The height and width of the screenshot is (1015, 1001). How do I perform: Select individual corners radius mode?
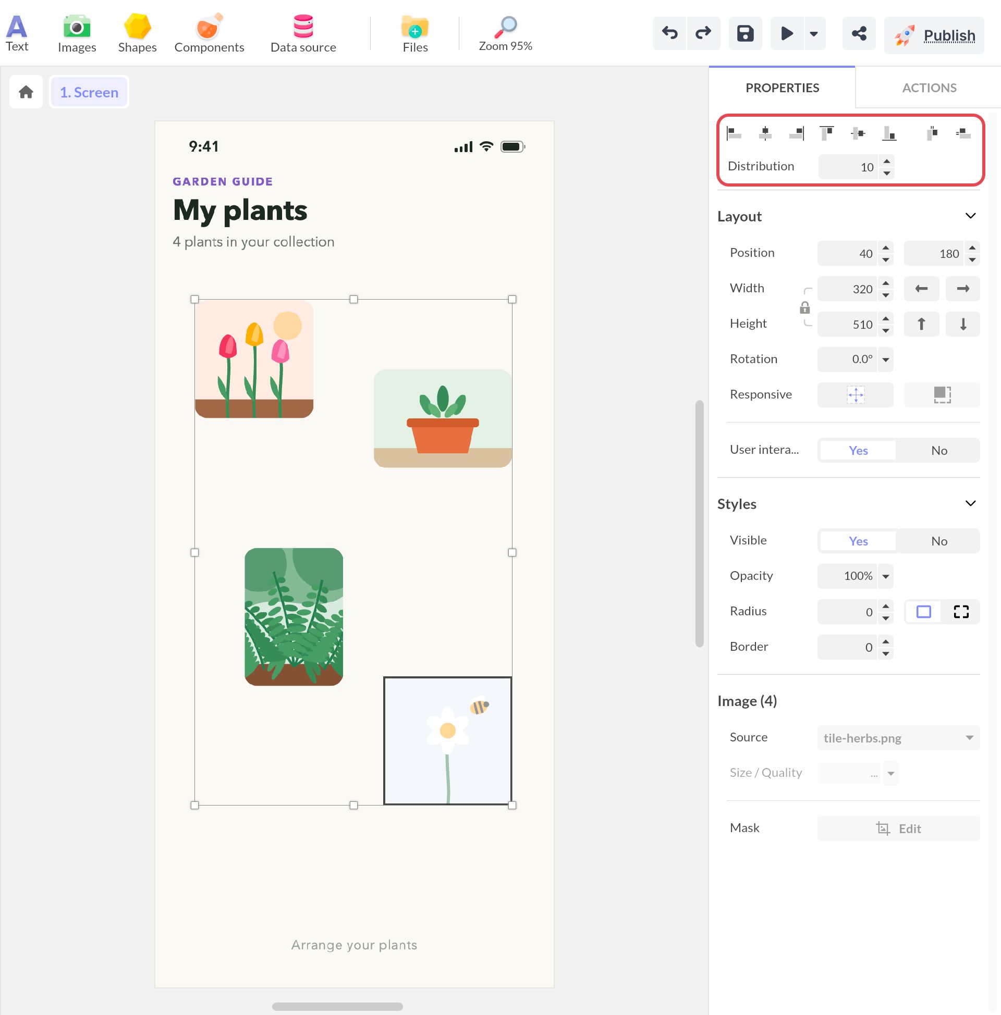tap(961, 612)
